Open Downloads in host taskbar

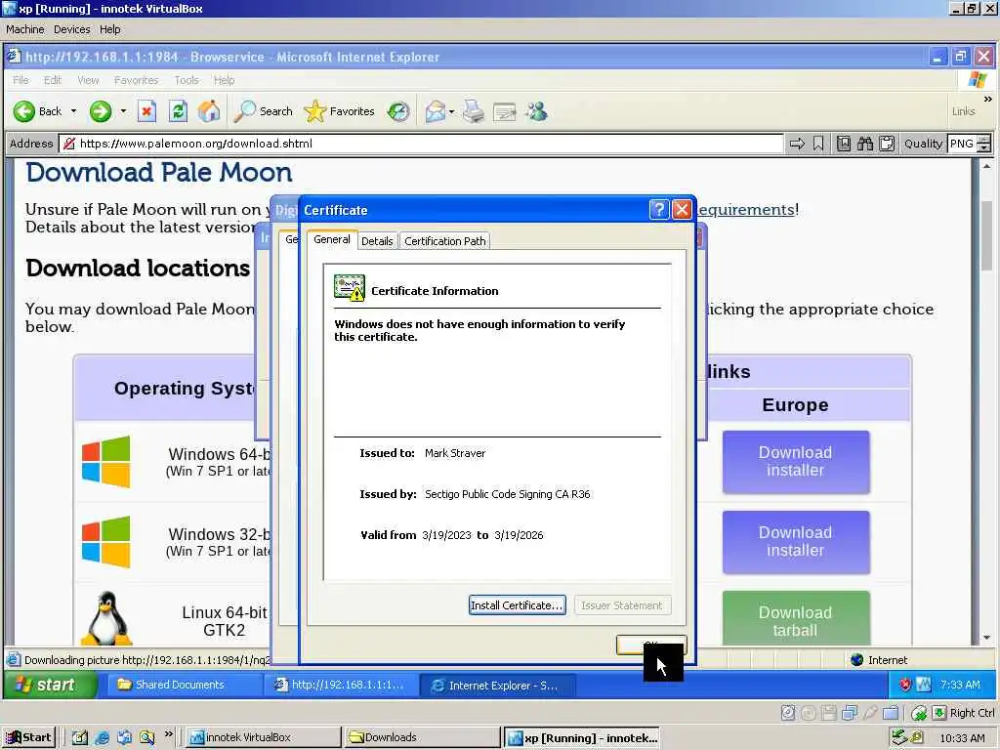point(421,738)
